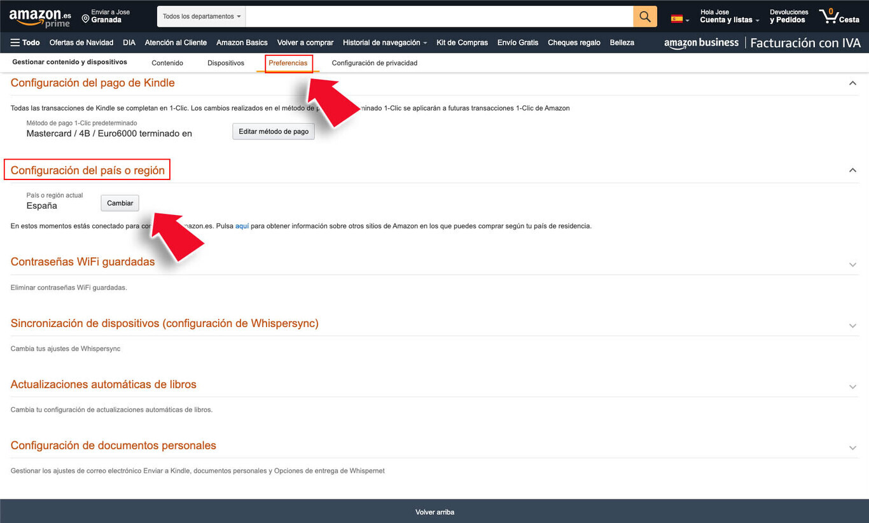Click the 'aquí' hyperlink
The image size is (869, 523).
tap(242, 226)
